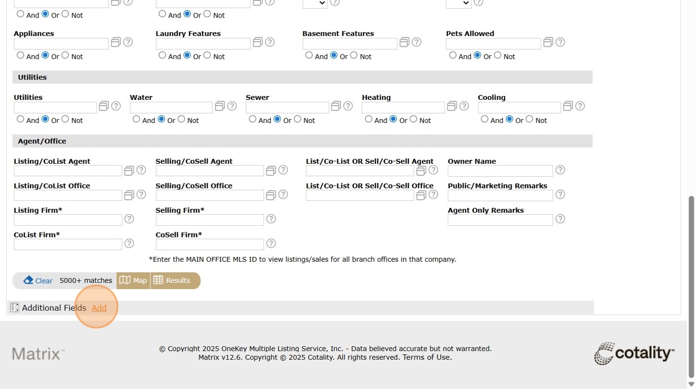Click help icon next to Laundry Features
The height and width of the screenshot is (389, 696).
point(270,42)
